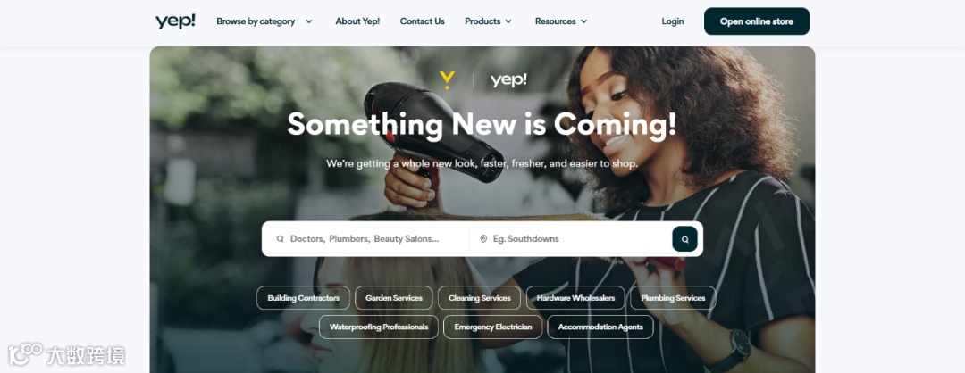This screenshot has width=965, height=373.
Task: Click the white yep! logo on banner
Action: click(x=508, y=80)
